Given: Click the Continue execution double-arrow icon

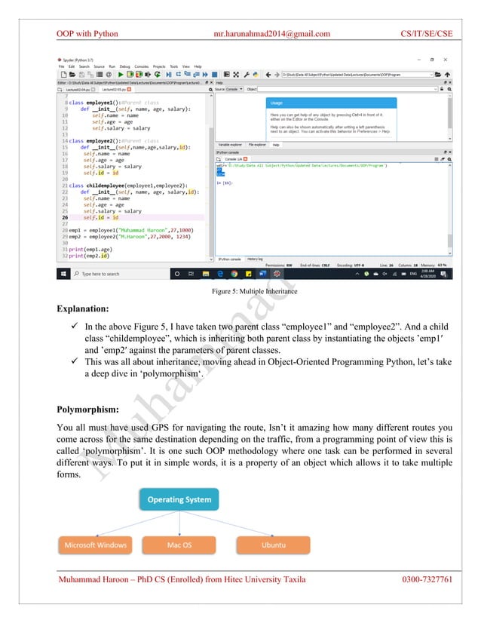Looking at the screenshot, I should pos(205,75).
